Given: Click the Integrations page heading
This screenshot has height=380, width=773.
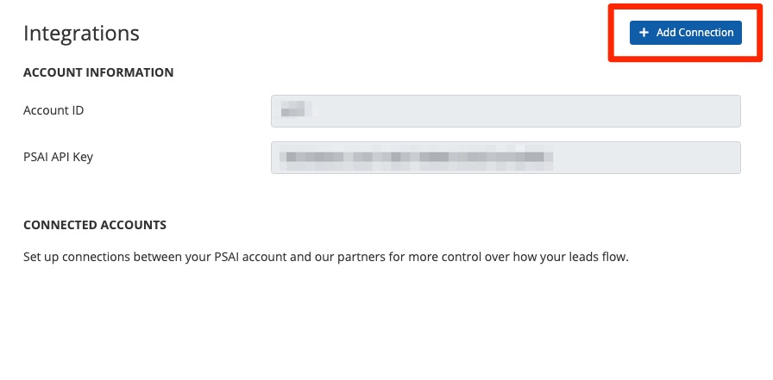Looking at the screenshot, I should [81, 34].
